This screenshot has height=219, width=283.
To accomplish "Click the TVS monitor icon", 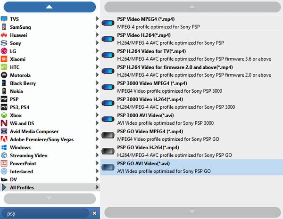I will (4, 19).
